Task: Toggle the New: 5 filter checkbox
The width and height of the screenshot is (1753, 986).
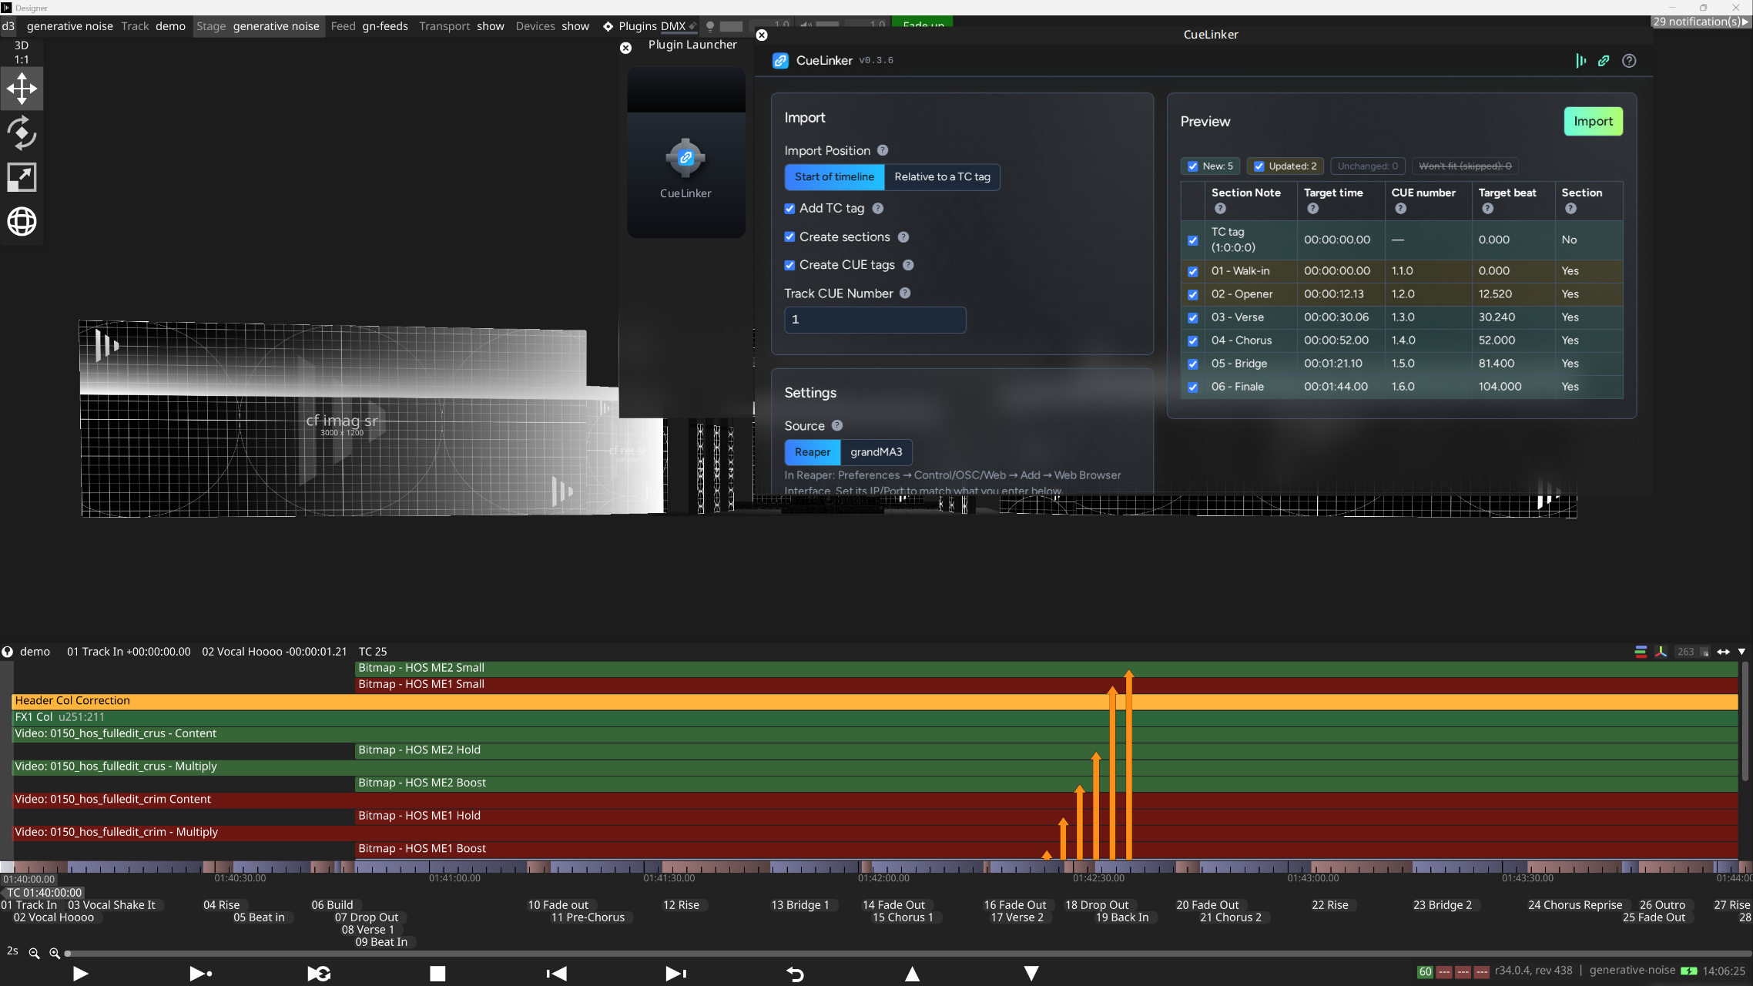Action: coord(1193,166)
